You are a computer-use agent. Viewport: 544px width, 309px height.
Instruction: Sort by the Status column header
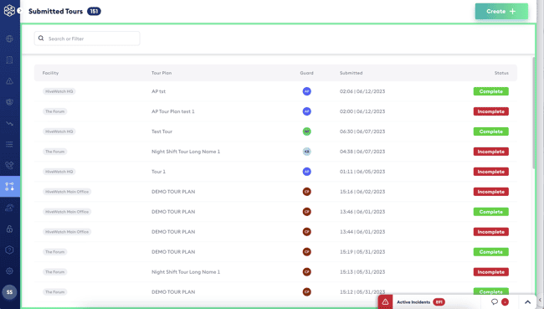[x=501, y=73]
